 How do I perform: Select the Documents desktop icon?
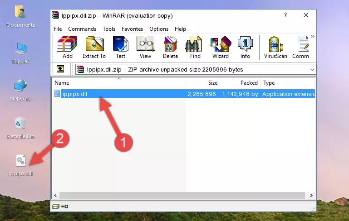coord(21,17)
